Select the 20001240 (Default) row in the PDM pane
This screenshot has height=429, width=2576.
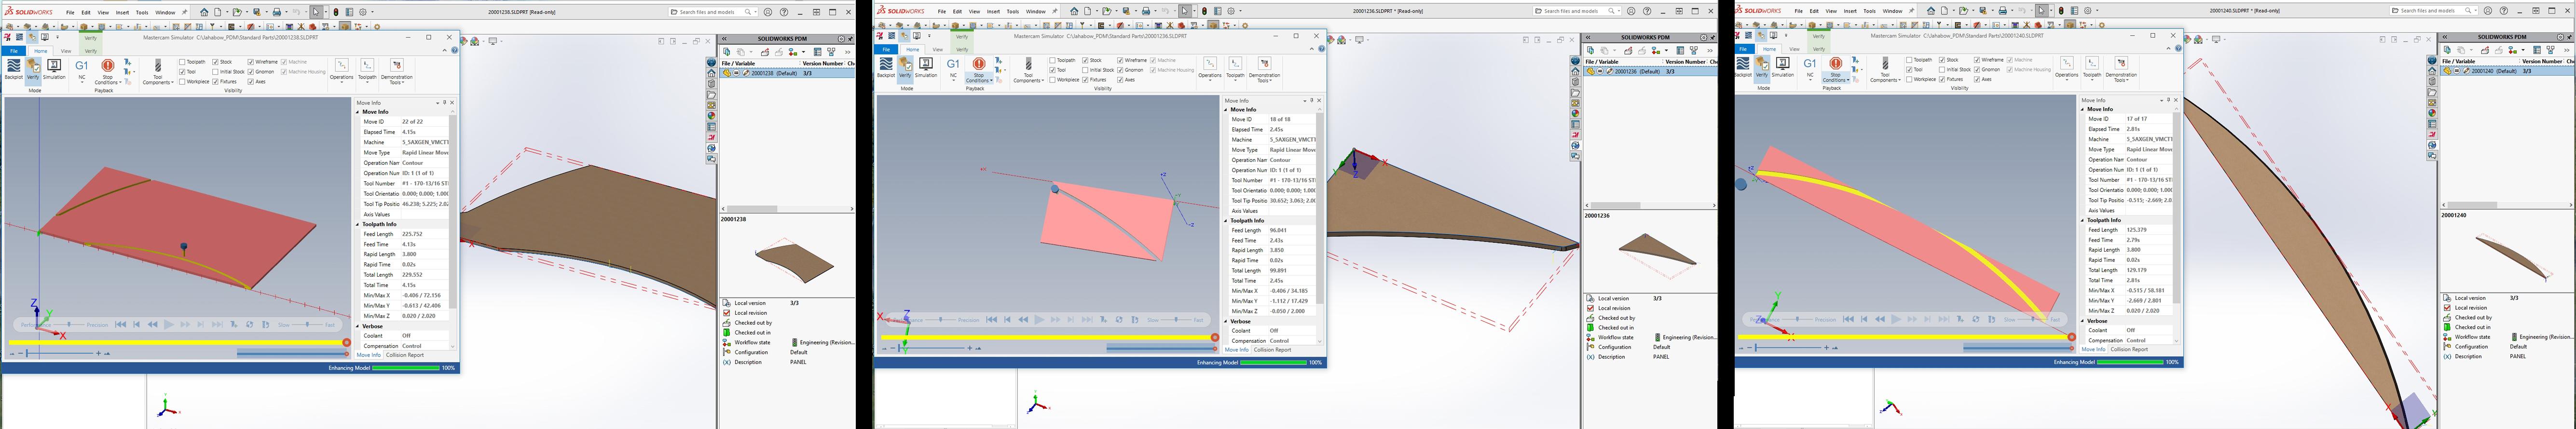click(x=2508, y=71)
